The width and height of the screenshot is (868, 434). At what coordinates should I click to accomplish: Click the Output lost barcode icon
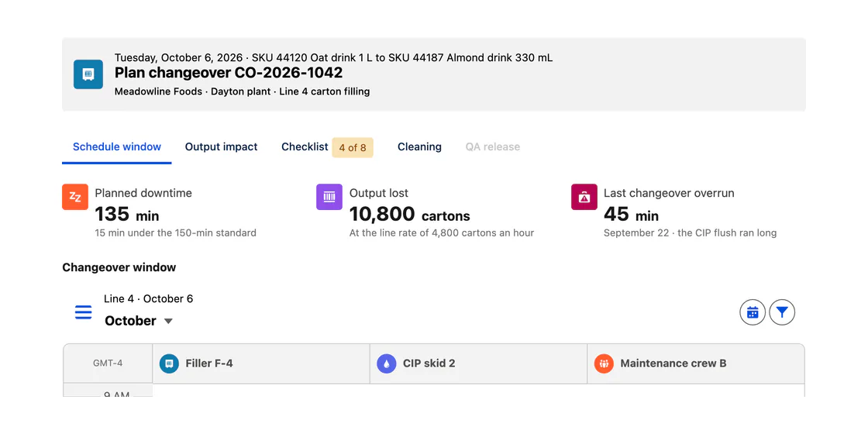coord(329,197)
